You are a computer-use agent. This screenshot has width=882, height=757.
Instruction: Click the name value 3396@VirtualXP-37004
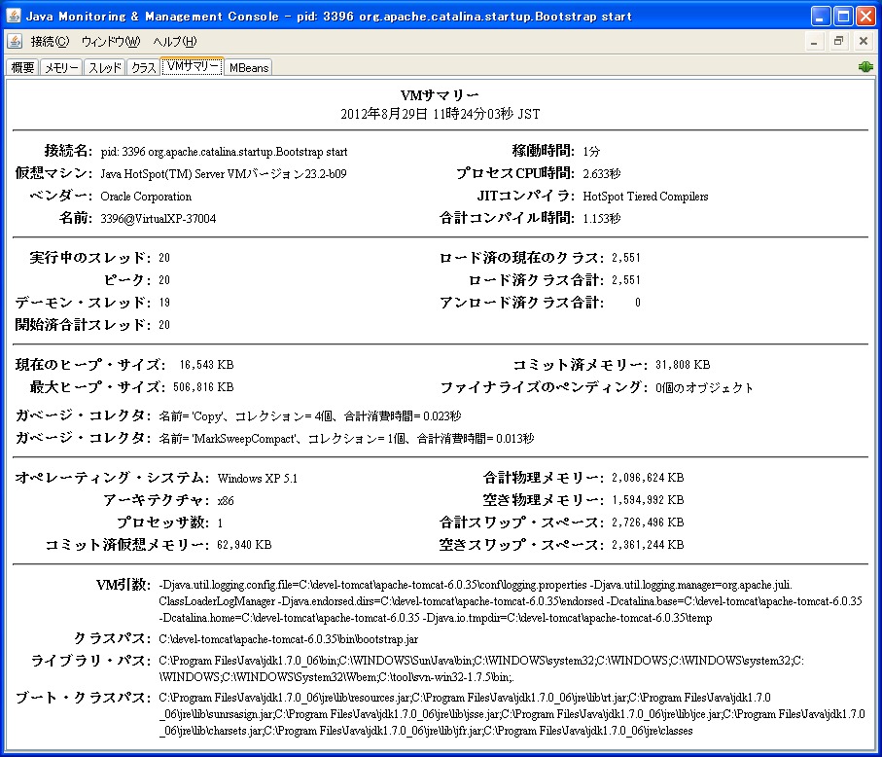[159, 219]
